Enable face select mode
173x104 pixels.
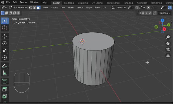(x=38, y=8)
